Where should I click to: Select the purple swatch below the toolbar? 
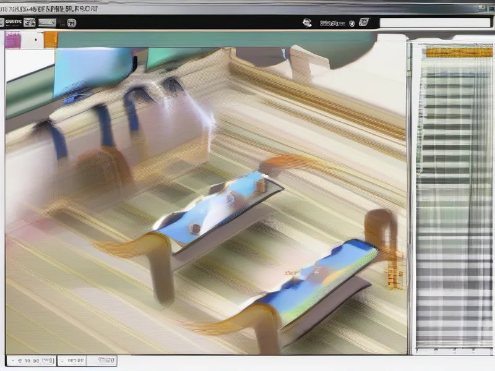click(12, 40)
